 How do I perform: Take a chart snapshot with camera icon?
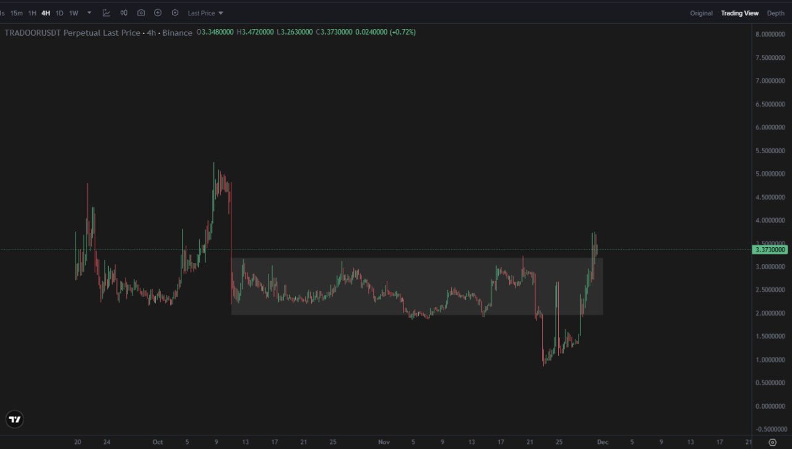[141, 13]
